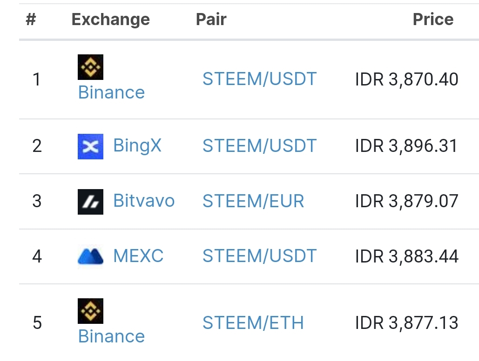This screenshot has height=361, width=479.
Task: Click the # rank column header
Action: point(31,20)
